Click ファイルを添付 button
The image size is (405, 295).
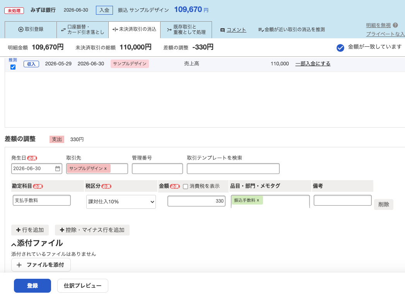[41, 265]
